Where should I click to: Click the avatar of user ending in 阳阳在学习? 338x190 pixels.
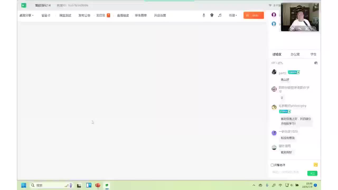(274, 89)
